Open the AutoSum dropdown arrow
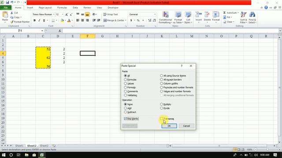282x158 pixels. pyautogui.click(x=238, y=13)
